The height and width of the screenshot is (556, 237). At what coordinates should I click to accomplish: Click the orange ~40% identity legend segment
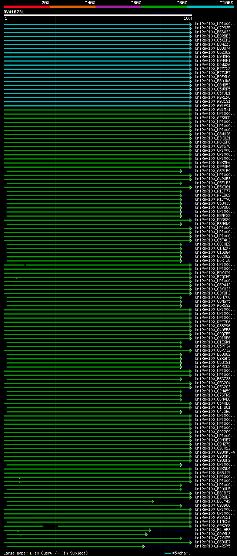[x=72, y=6]
